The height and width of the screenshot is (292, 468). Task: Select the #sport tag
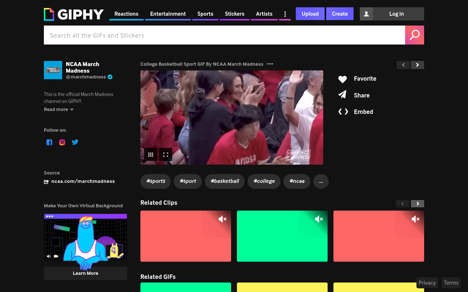click(x=188, y=181)
